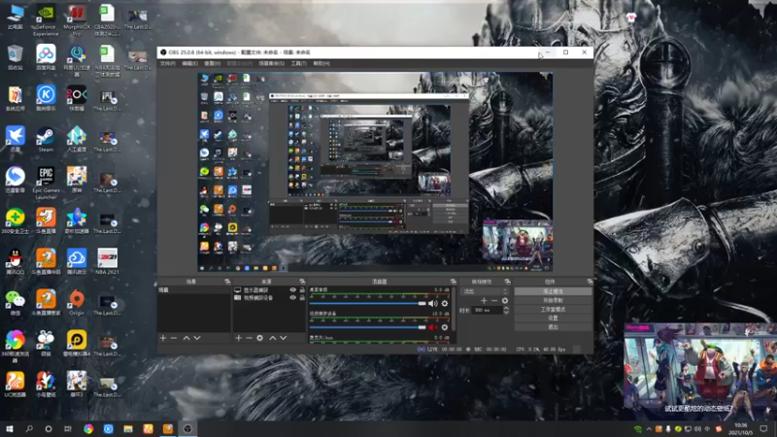This screenshot has height=437, width=777.
Task: Select the video capture device source row
Action: (269, 298)
